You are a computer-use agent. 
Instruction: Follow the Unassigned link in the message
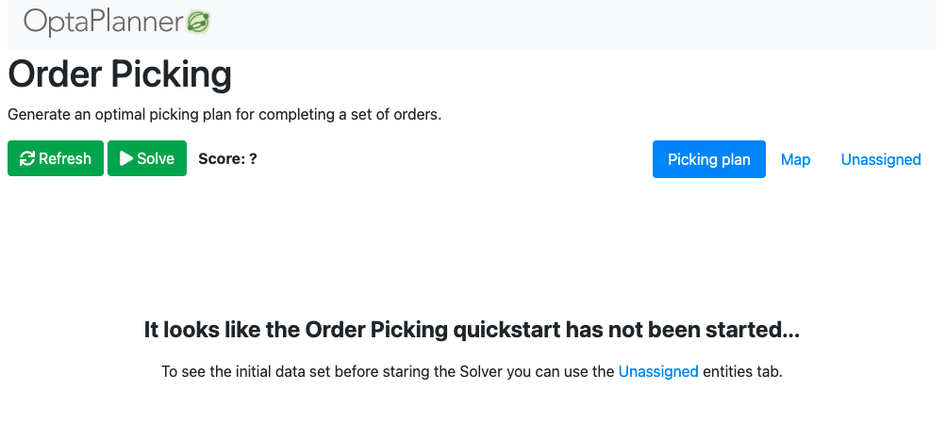[658, 371]
